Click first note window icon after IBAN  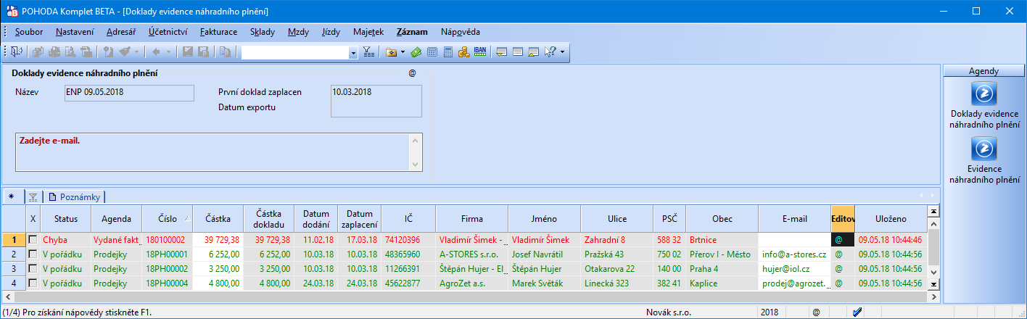pyautogui.click(x=501, y=51)
